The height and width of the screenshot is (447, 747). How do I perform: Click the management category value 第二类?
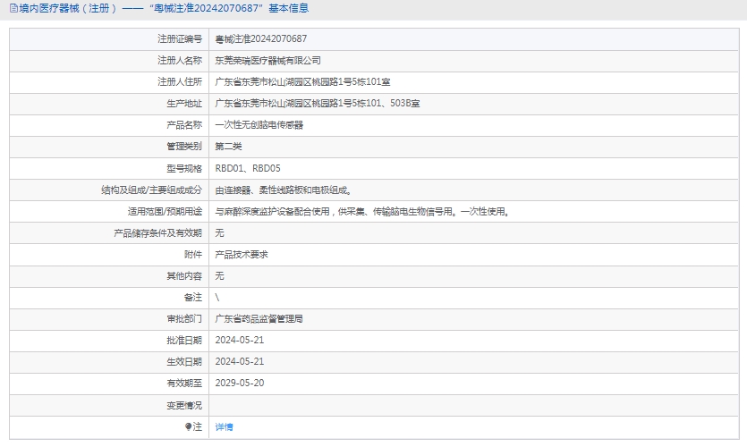(229, 147)
